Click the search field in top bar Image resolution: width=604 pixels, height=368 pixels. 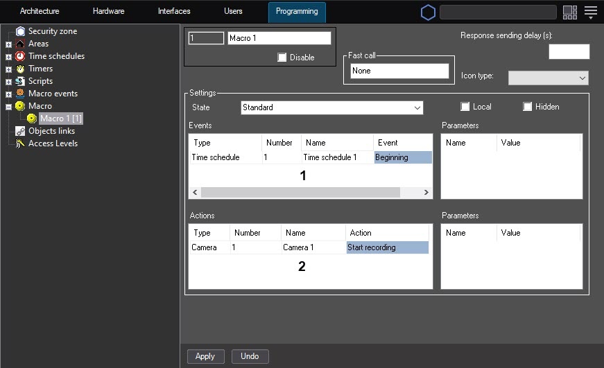pyautogui.click(x=498, y=12)
